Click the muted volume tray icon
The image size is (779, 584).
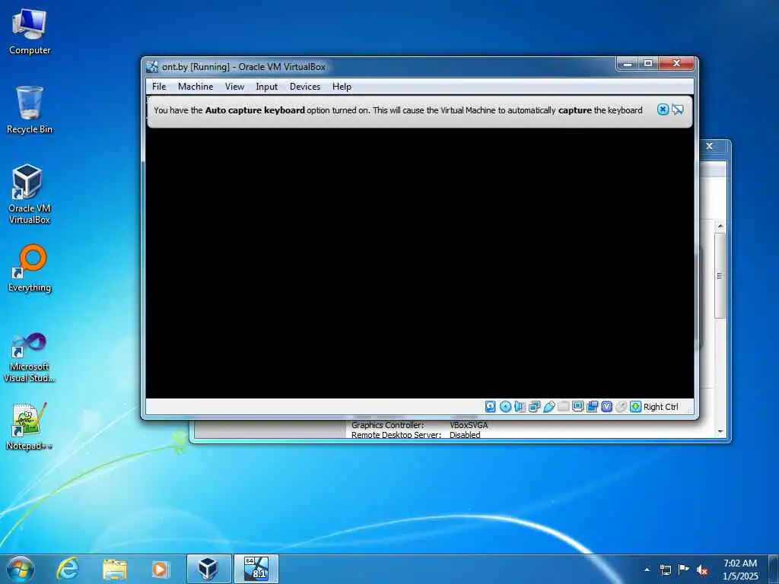pyautogui.click(x=702, y=570)
